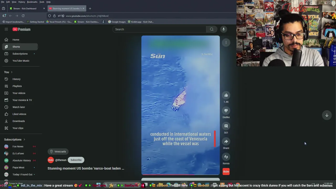Open Subscriptions in the sidebar
Screen dimensions: 336x189
tap(20, 54)
